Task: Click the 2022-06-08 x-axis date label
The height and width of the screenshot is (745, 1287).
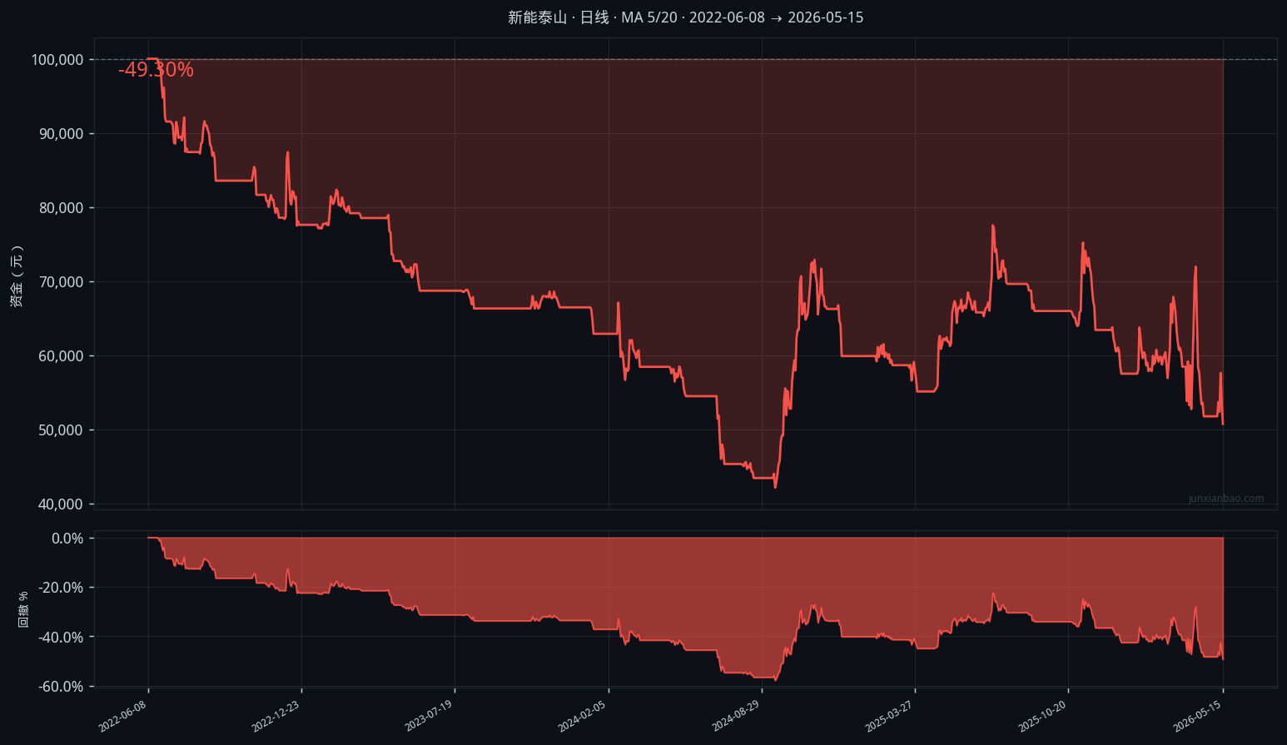Action: (x=123, y=716)
